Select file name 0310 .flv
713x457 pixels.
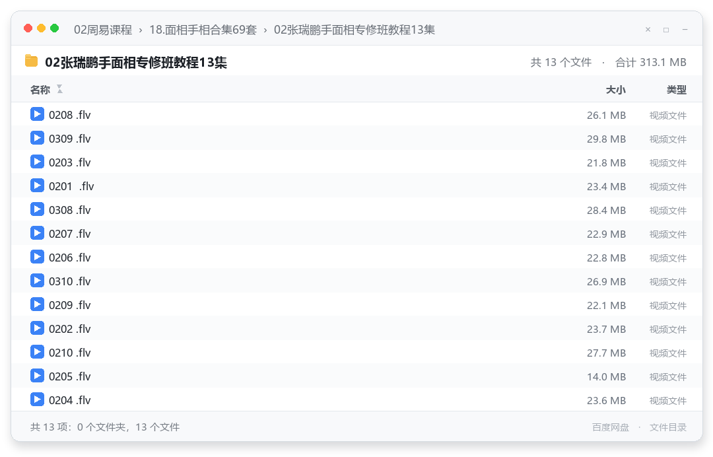[x=69, y=281]
